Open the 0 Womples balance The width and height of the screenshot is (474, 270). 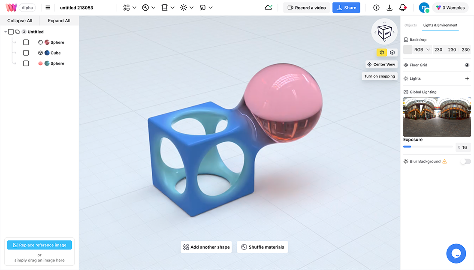pyautogui.click(x=450, y=8)
